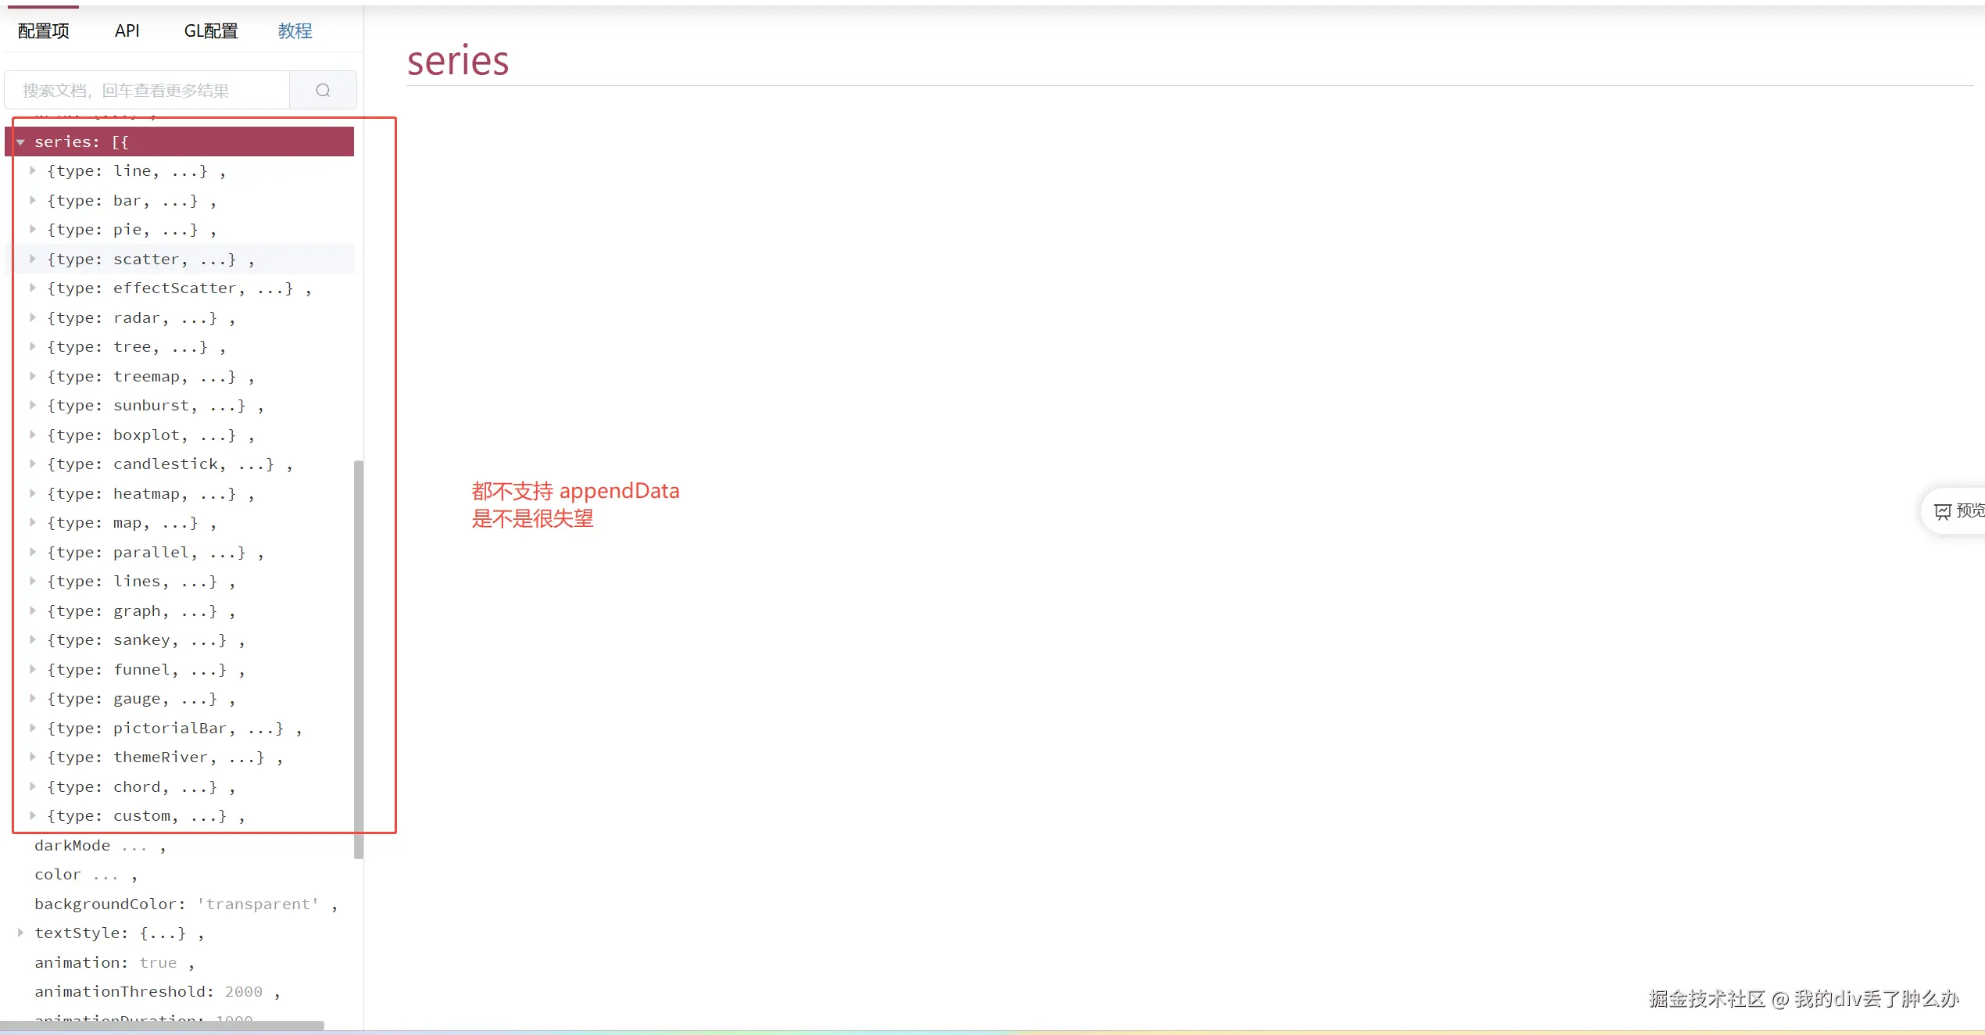Image resolution: width=1985 pixels, height=1035 pixels.
Task: Open the GL配置 tab
Action: (211, 31)
